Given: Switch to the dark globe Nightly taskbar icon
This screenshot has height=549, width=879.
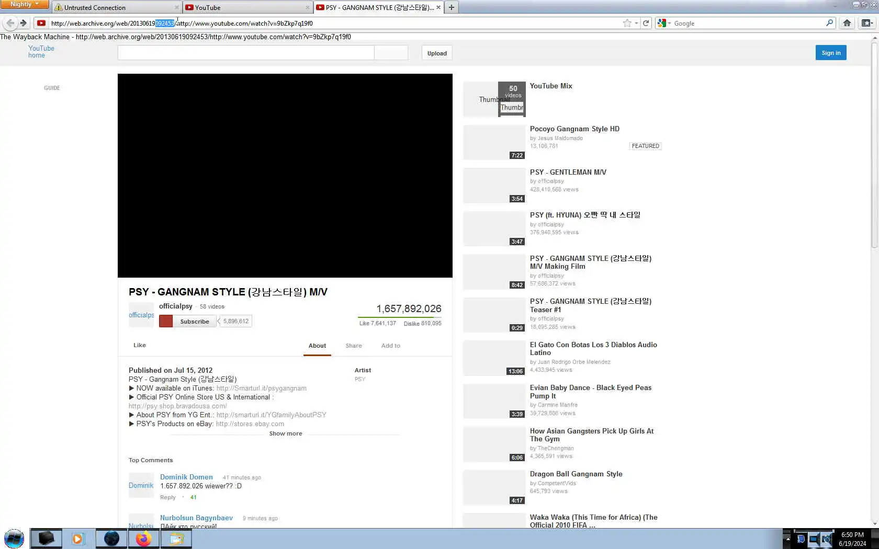Looking at the screenshot, I should point(111,539).
